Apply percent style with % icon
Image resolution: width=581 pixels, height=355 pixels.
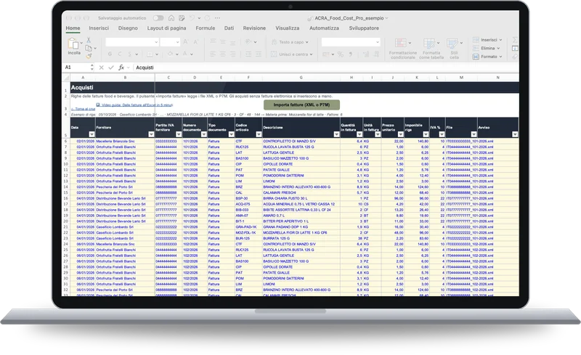point(341,54)
